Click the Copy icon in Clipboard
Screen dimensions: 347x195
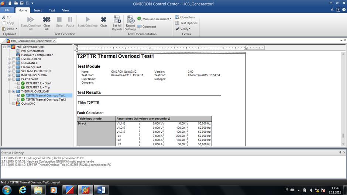tap(4, 23)
